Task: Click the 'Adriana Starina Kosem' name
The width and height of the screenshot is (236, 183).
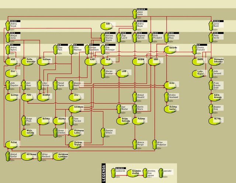Action: click(109, 38)
